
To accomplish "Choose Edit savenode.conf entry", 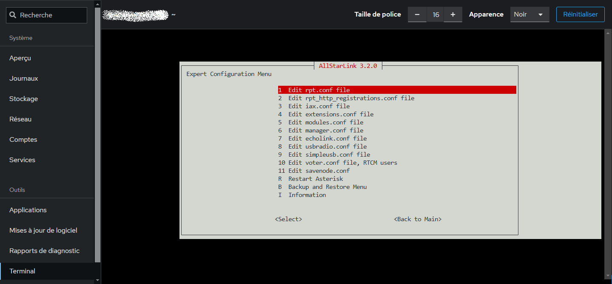I will point(314,171).
